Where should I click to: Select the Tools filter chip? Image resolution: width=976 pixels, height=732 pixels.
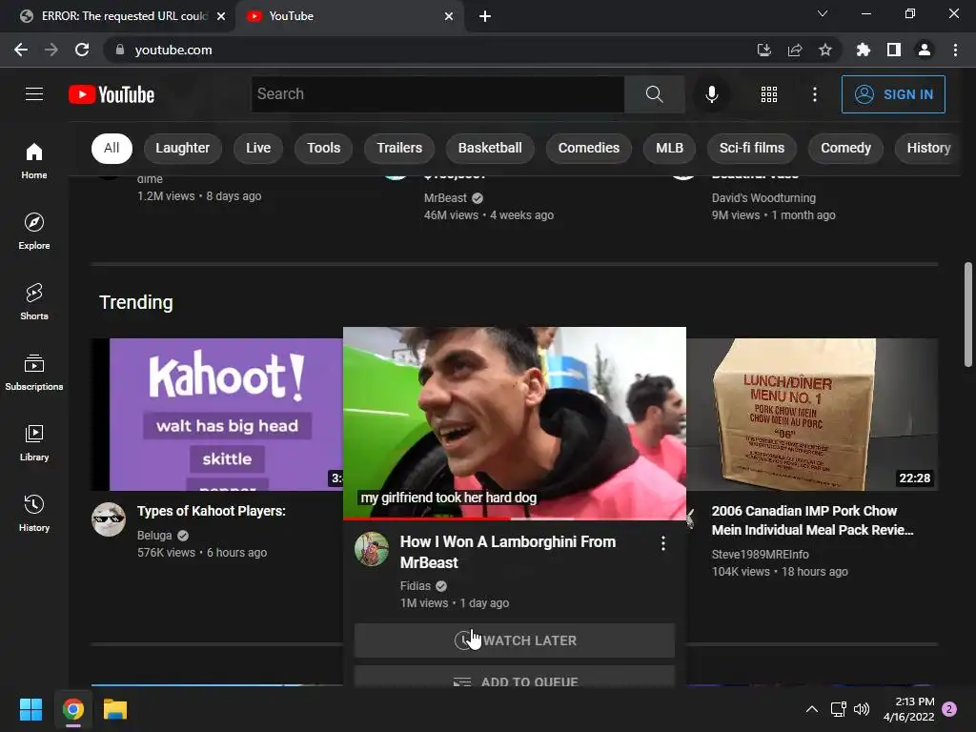tap(324, 148)
